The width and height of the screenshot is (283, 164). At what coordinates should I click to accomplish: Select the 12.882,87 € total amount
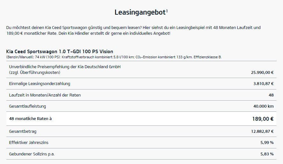pyautogui.click(x=262, y=131)
